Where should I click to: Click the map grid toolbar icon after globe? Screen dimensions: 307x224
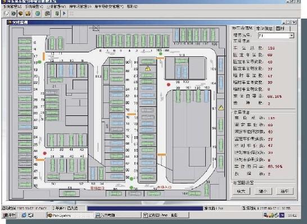click(x=47, y=14)
